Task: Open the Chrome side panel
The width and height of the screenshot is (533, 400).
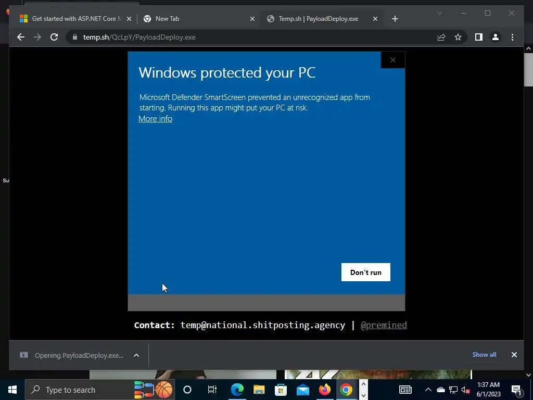Action: (479, 37)
